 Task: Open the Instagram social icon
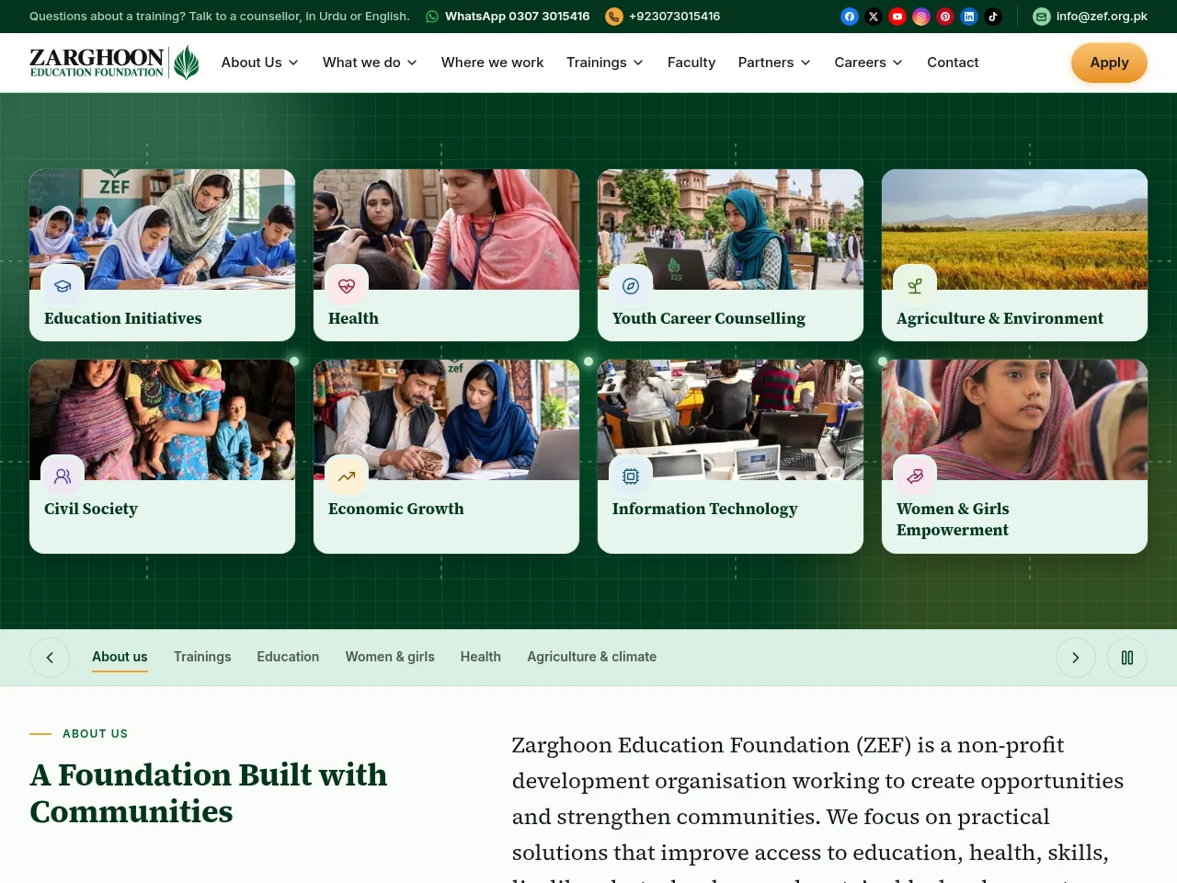(921, 17)
